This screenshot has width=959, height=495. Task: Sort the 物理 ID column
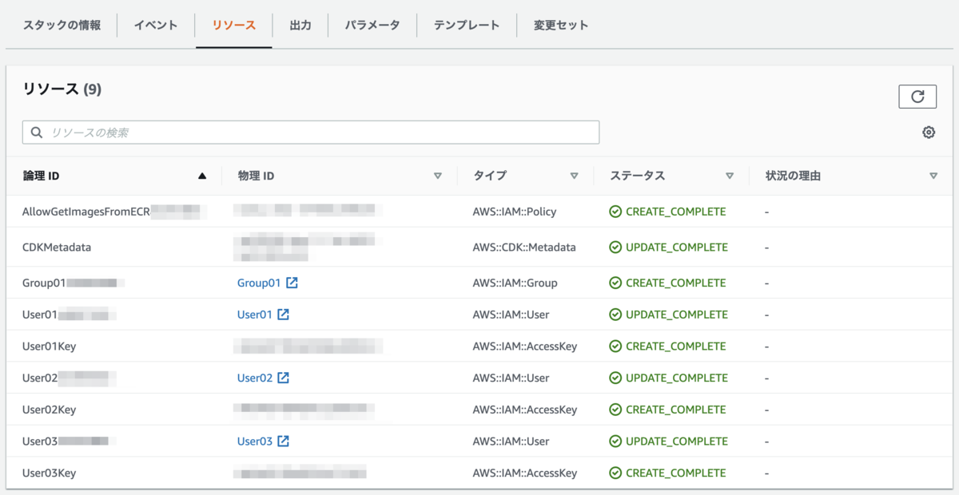437,176
